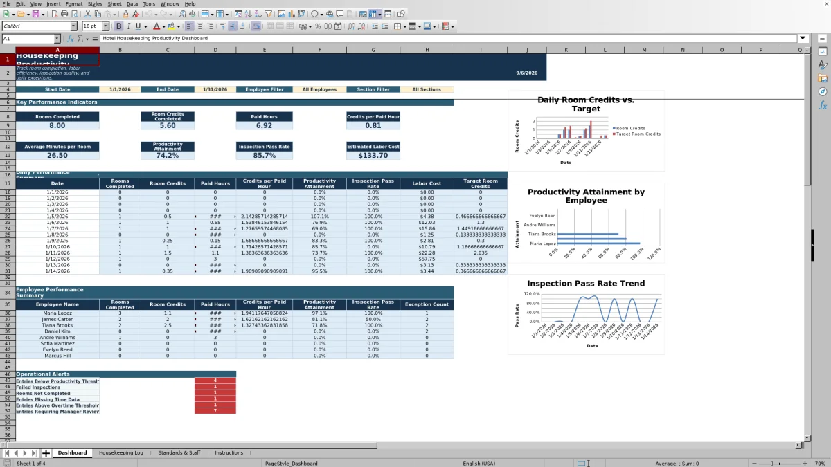The height and width of the screenshot is (467, 831).
Task: Open Select Function sum dropdown arrow
Action: (x=88, y=39)
